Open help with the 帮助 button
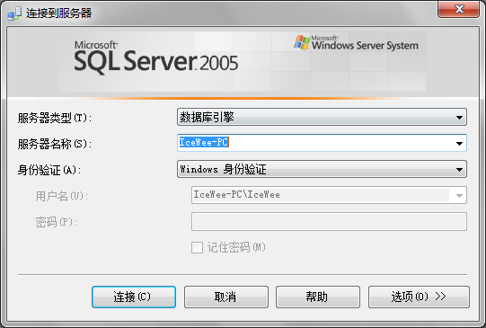 (318, 297)
